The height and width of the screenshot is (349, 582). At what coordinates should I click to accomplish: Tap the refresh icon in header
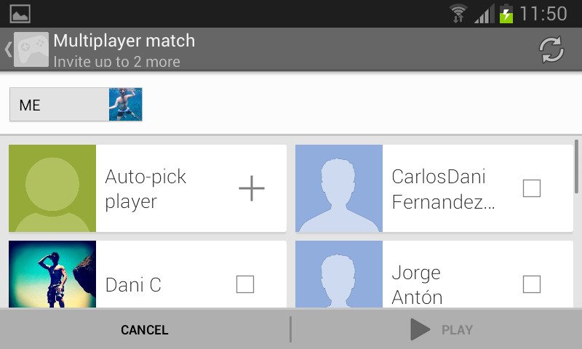point(551,49)
